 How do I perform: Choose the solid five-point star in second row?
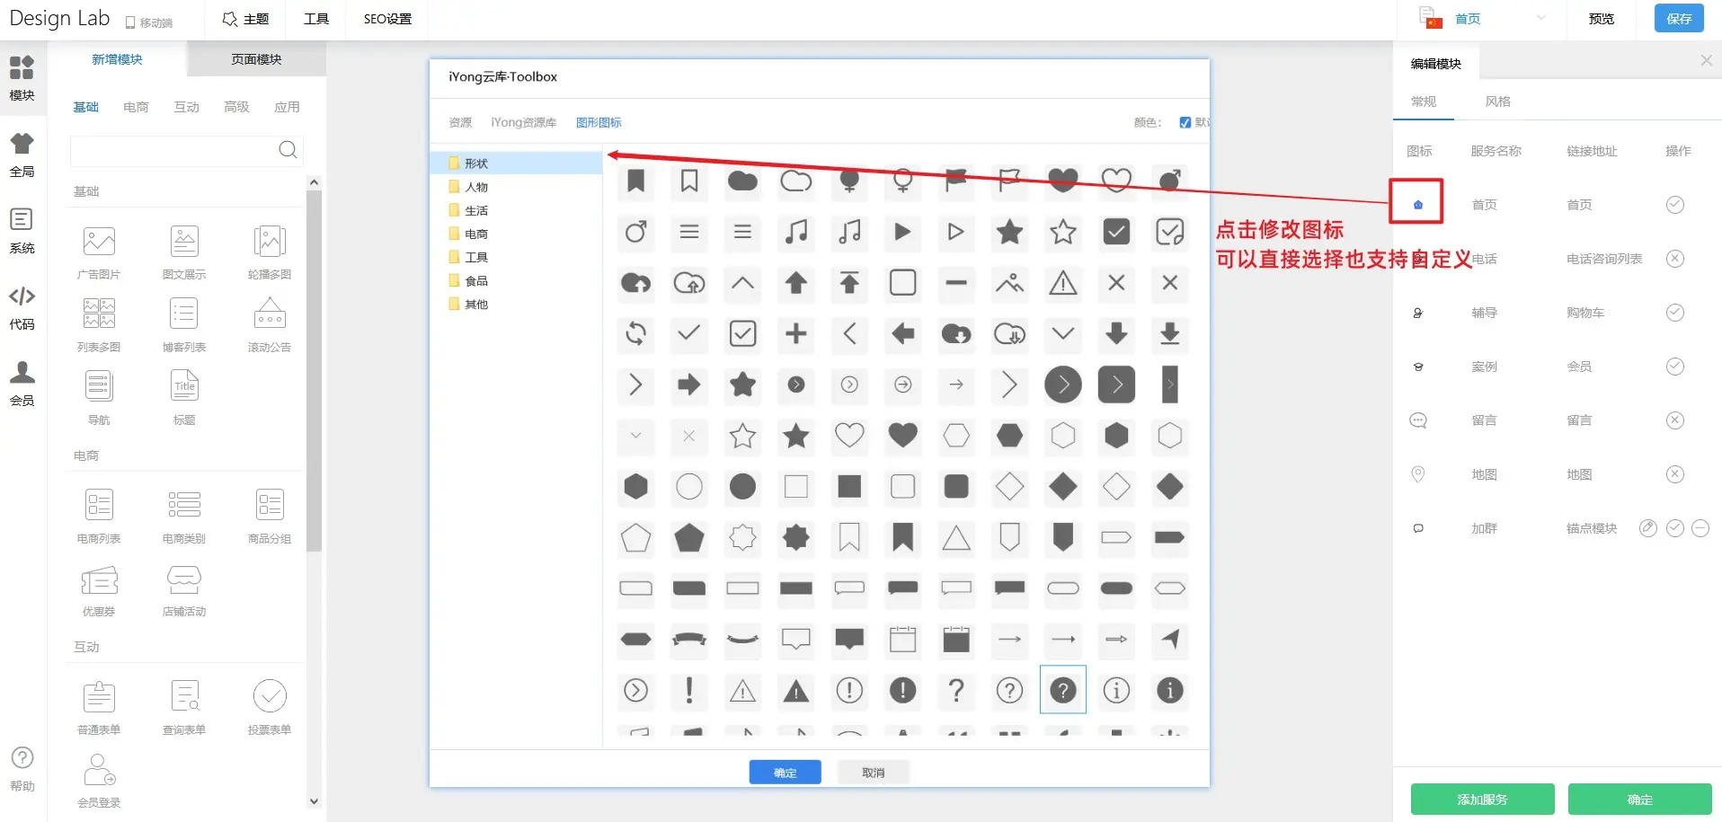click(1009, 232)
